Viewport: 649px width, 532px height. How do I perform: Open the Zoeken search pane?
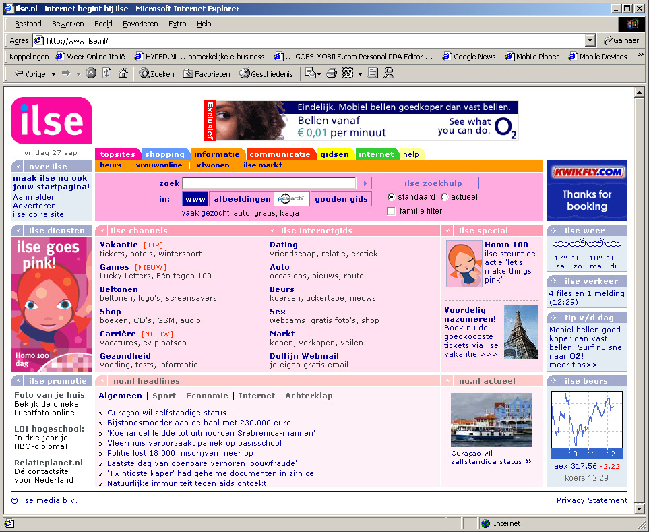tap(156, 73)
